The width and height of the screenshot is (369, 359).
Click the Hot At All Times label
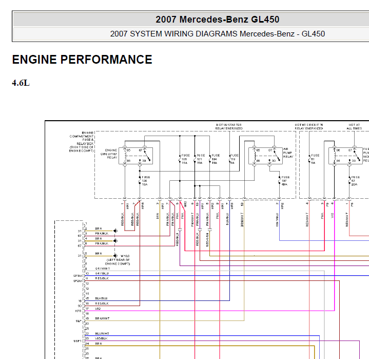point(354,126)
